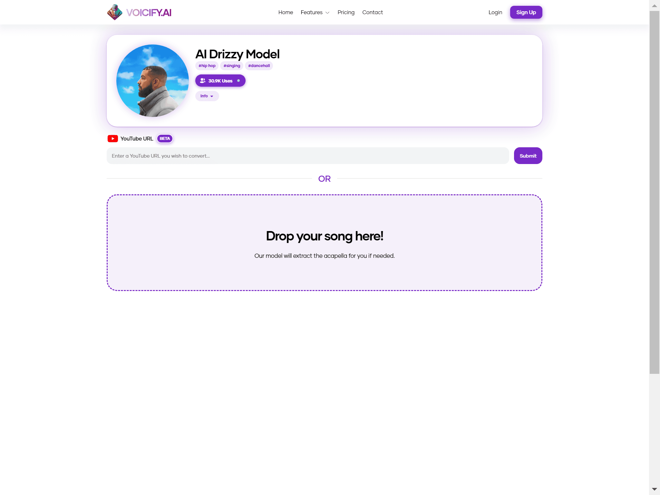The image size is (660, 495).
Task: Click the small dot icon beside 30.9K Uses
Action: pos(238,81)
